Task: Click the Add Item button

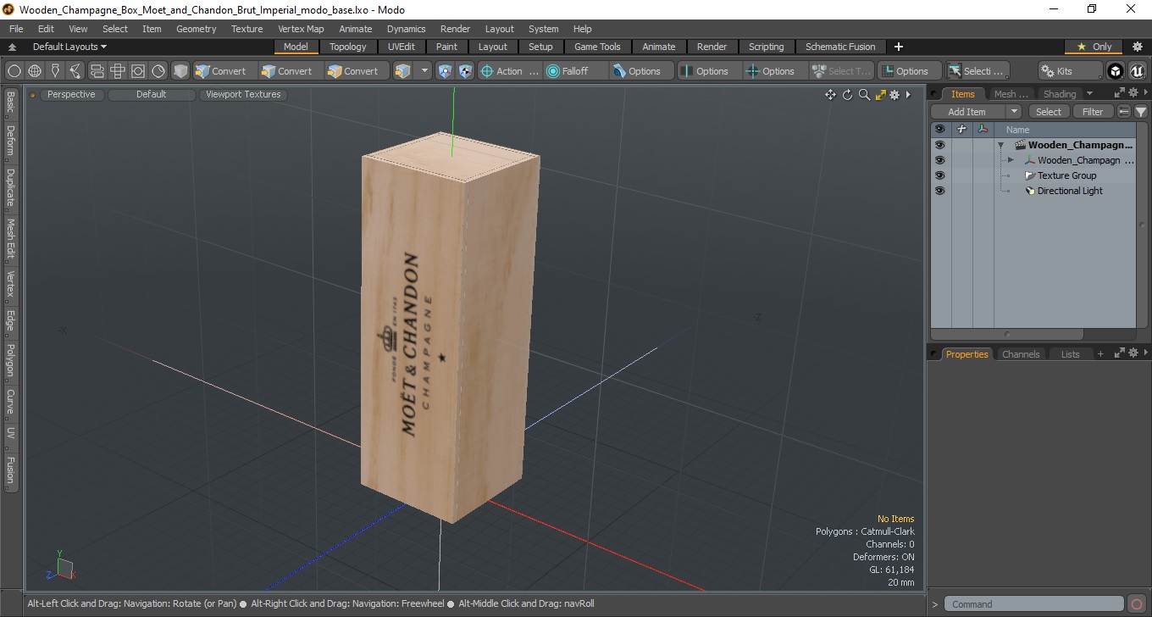Action: click(x=967, y=112)
